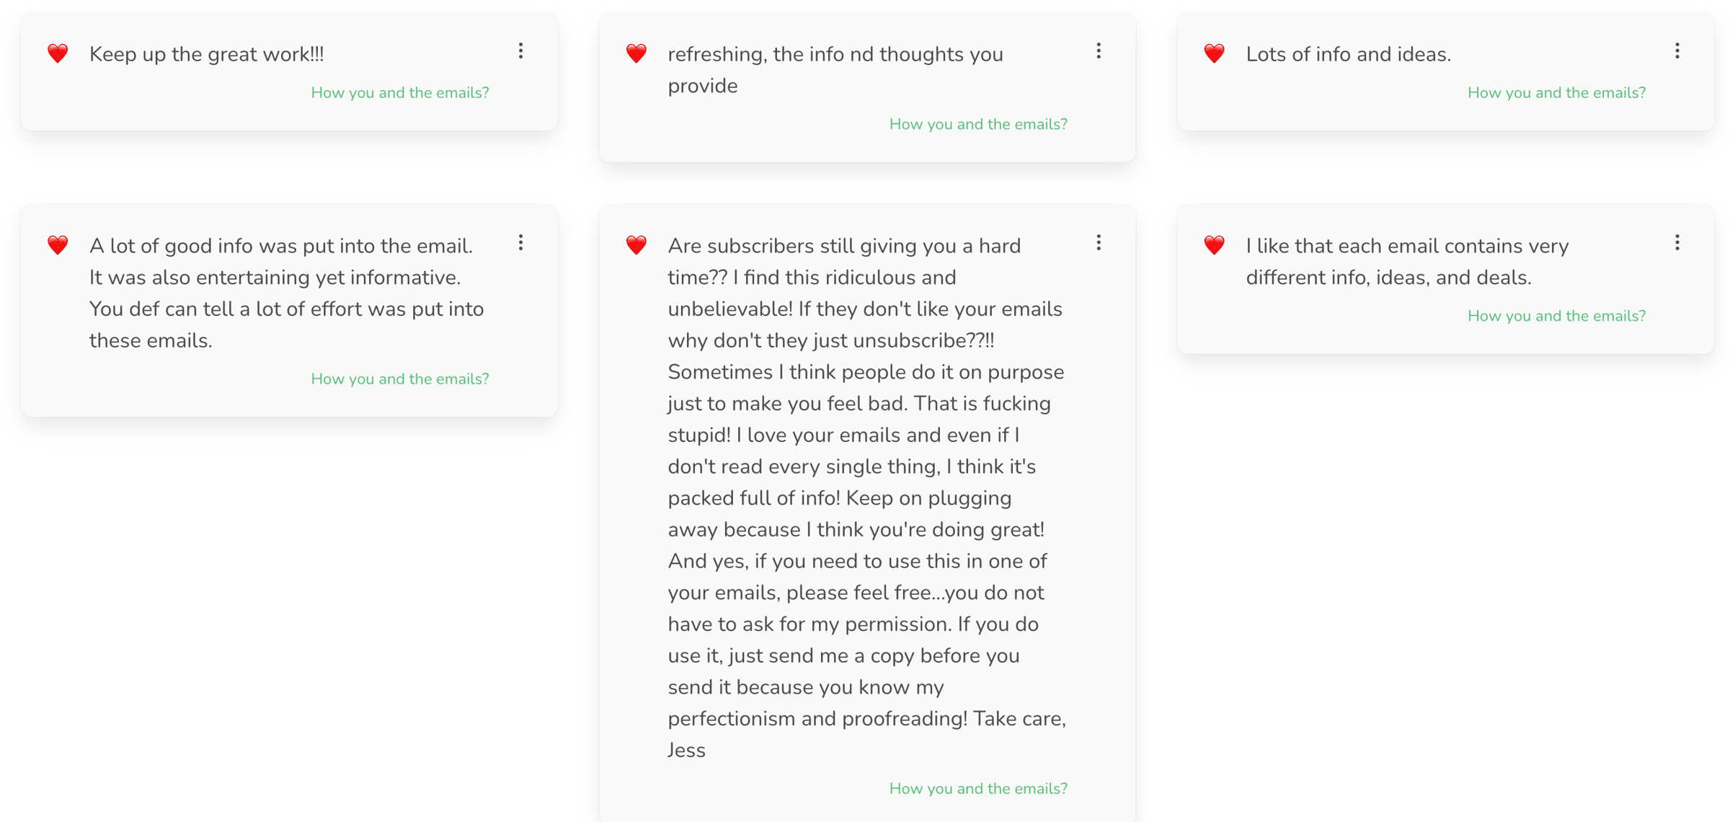Viewport: 1730px width, 822px height.
Task: Open three-dot menu on 'Lots of info and ideas' card
Action: click(x=1677, y=50)
